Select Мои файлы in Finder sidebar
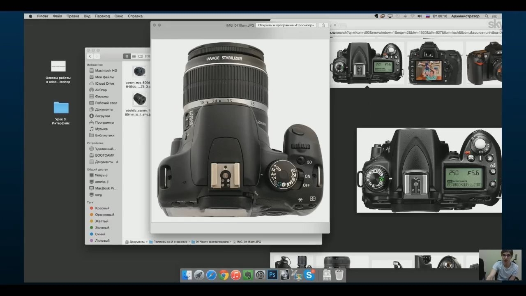 pyautogui.click(x=102, y=77)
